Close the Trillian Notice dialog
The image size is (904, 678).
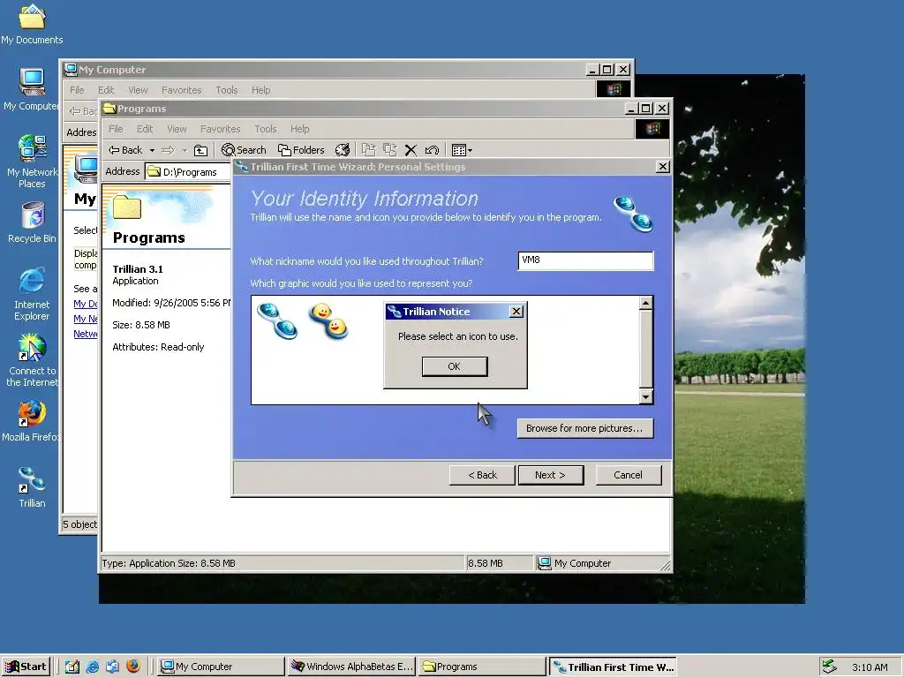(516, 312)
